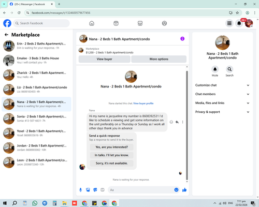
Task: Choose a sticker icon
Action: click(x=95, y=190)
